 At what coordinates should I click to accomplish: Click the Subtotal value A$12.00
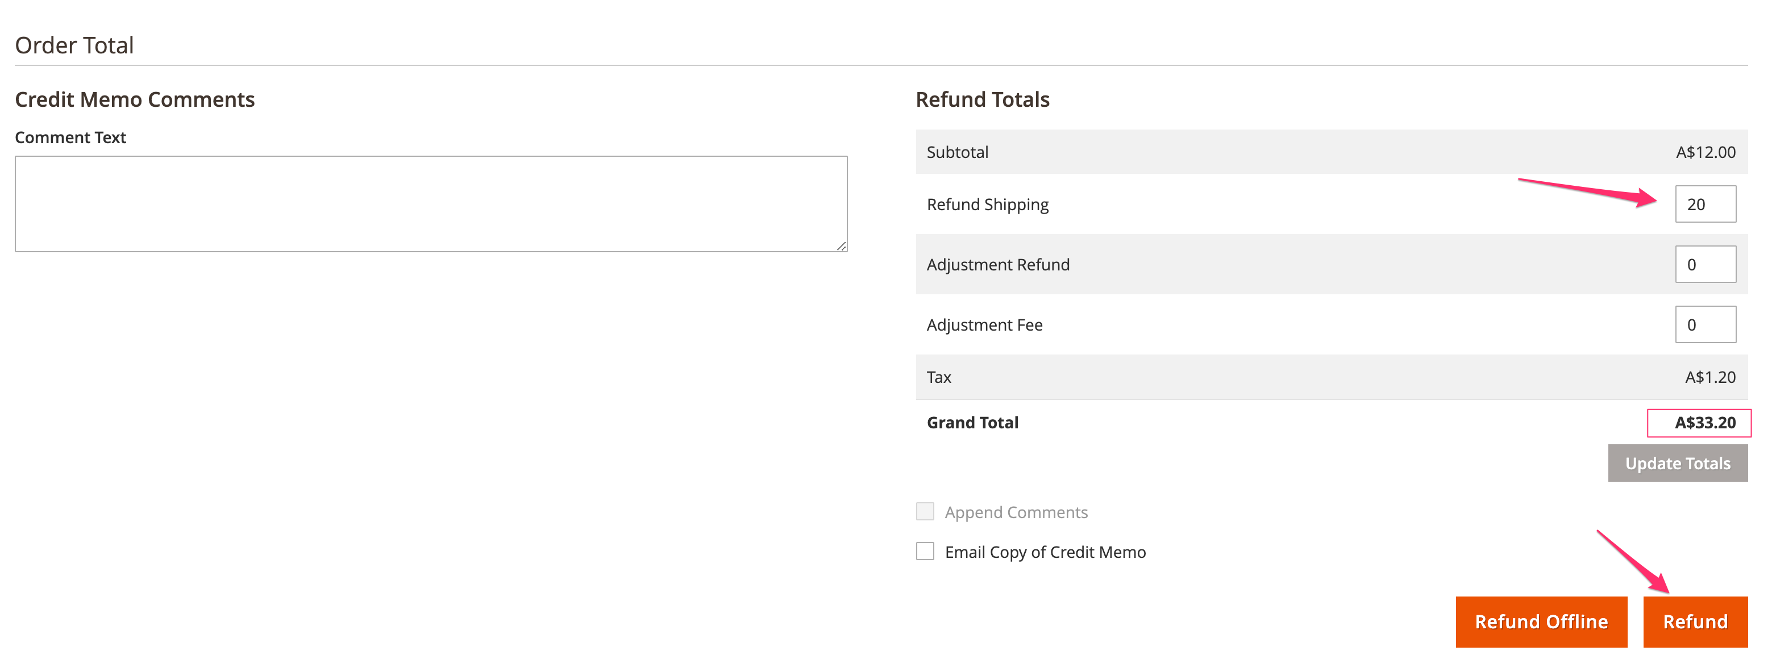tap(1704, 152)
